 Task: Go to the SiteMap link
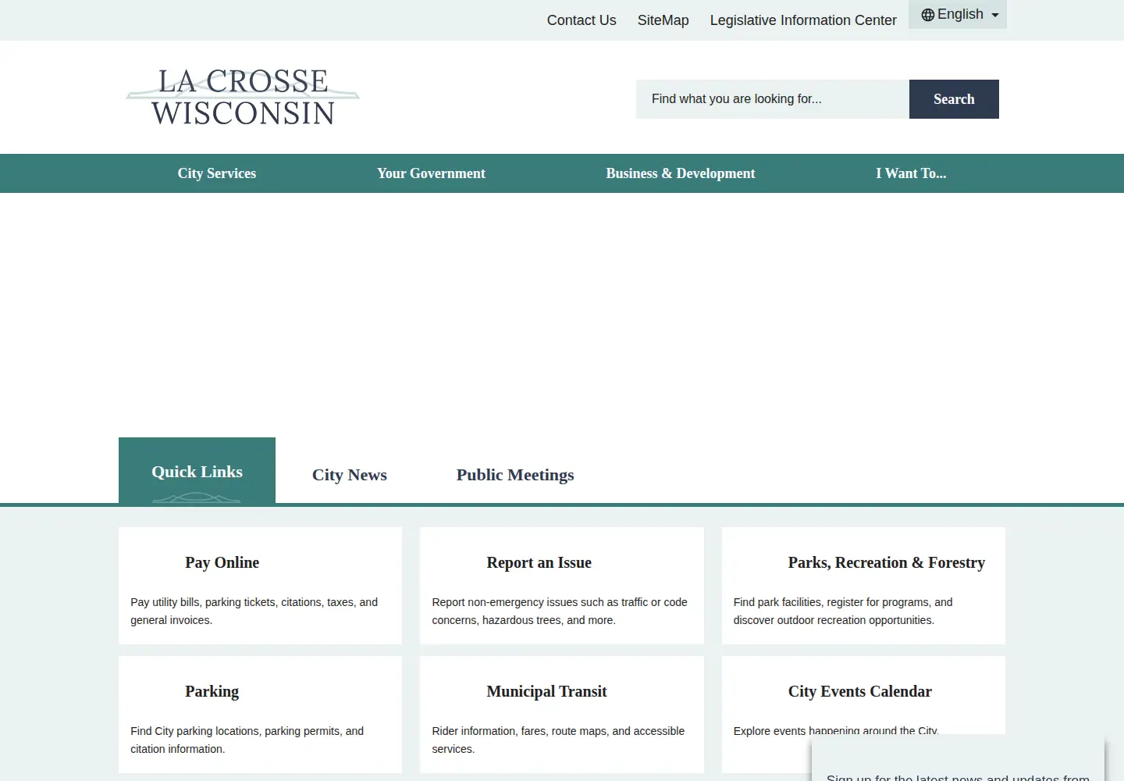click(663, 20)
